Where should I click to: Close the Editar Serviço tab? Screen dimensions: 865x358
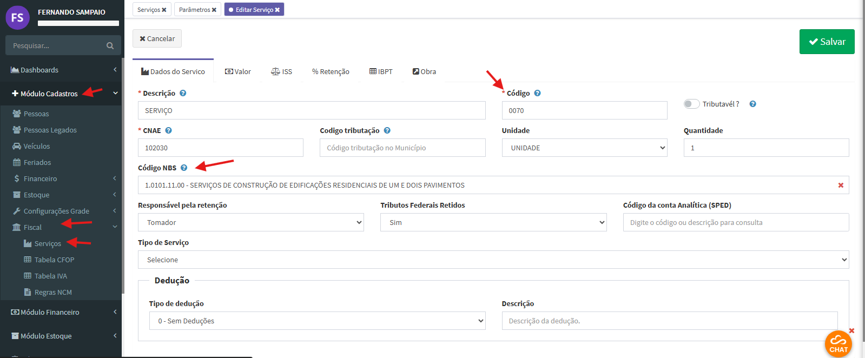(278, 10)
